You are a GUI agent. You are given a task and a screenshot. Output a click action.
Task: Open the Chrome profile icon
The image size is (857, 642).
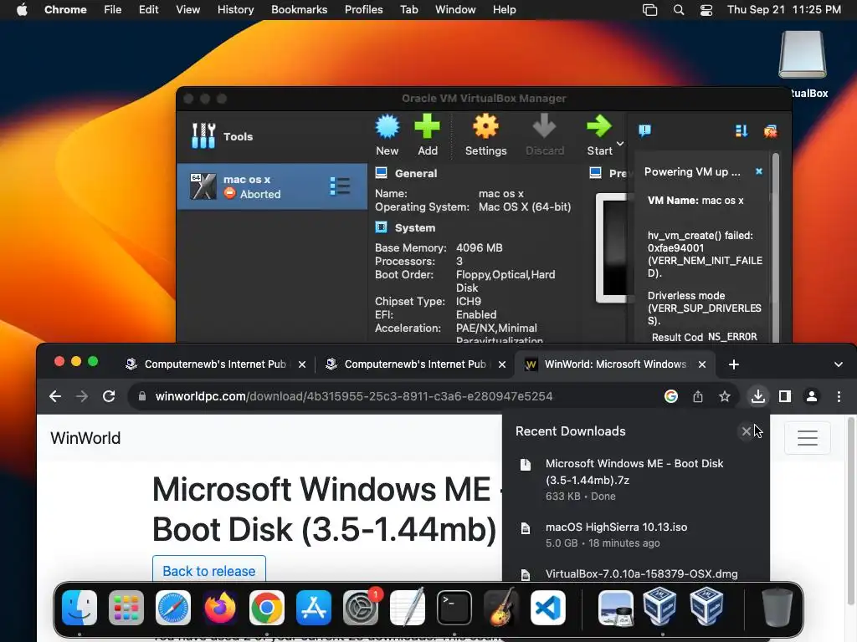click(812, 396)
